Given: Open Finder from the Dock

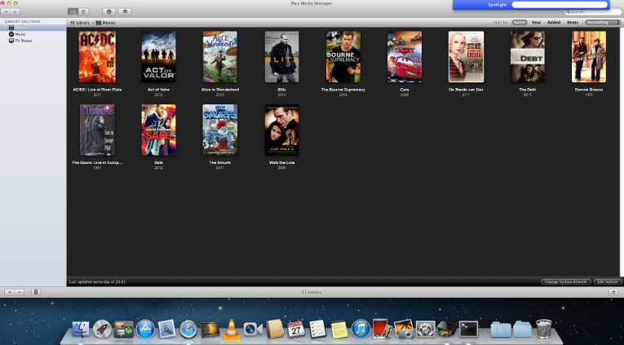Looking at the screenshot, I should pos(81,330).
